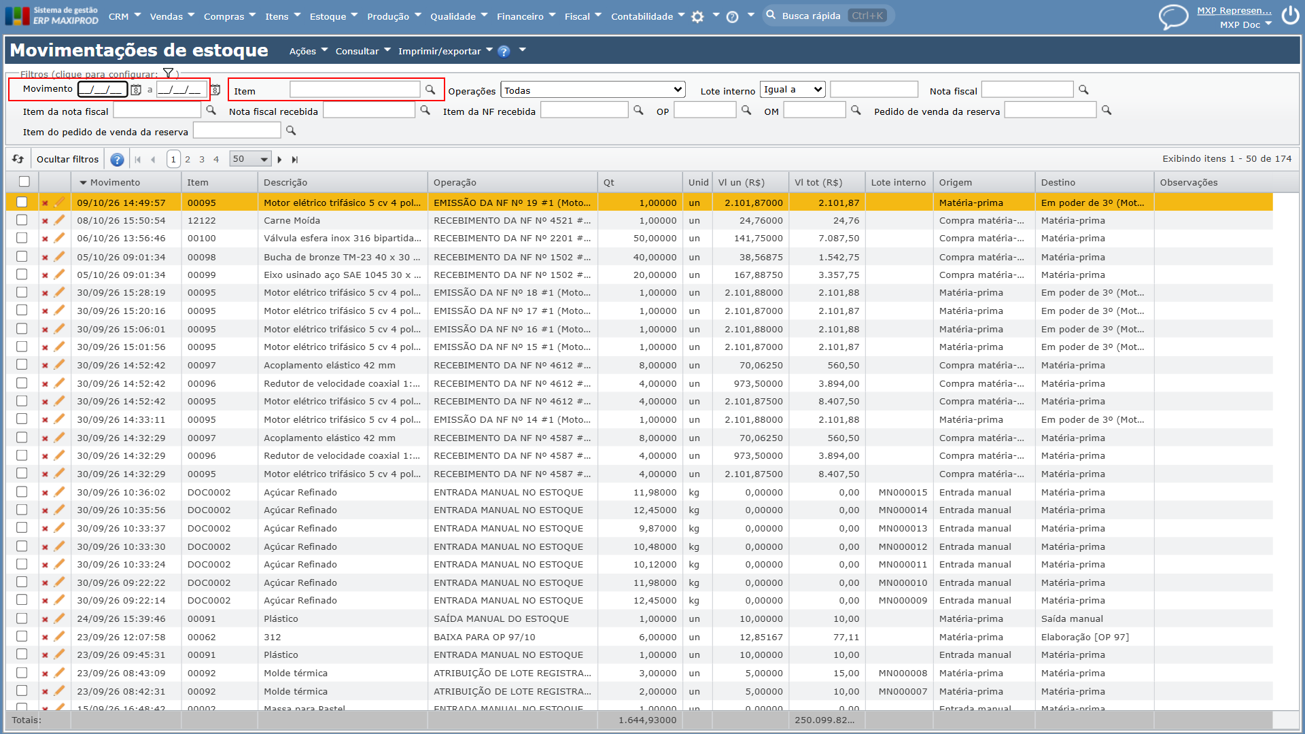This screenshot has width=1305, height=734.
Task: Go to last page arrow
Action: [295, 160]
